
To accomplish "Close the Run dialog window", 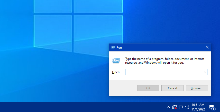I will [207, 47].
